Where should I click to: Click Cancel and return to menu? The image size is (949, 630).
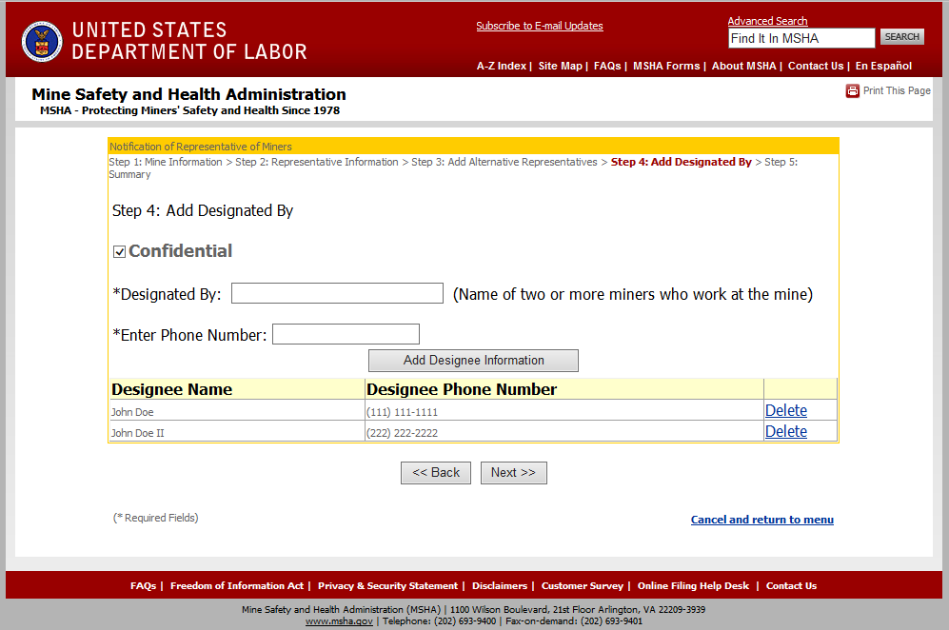point(762,520)
